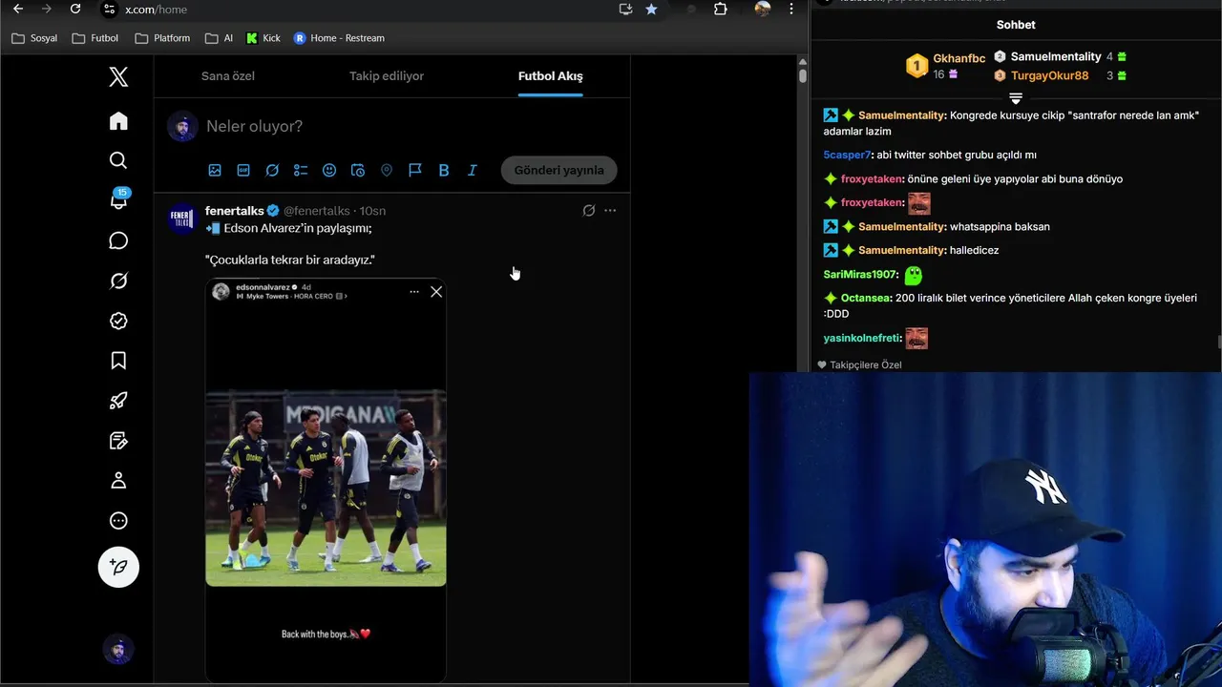Open Grok from the X sidebar

(118, 281)
